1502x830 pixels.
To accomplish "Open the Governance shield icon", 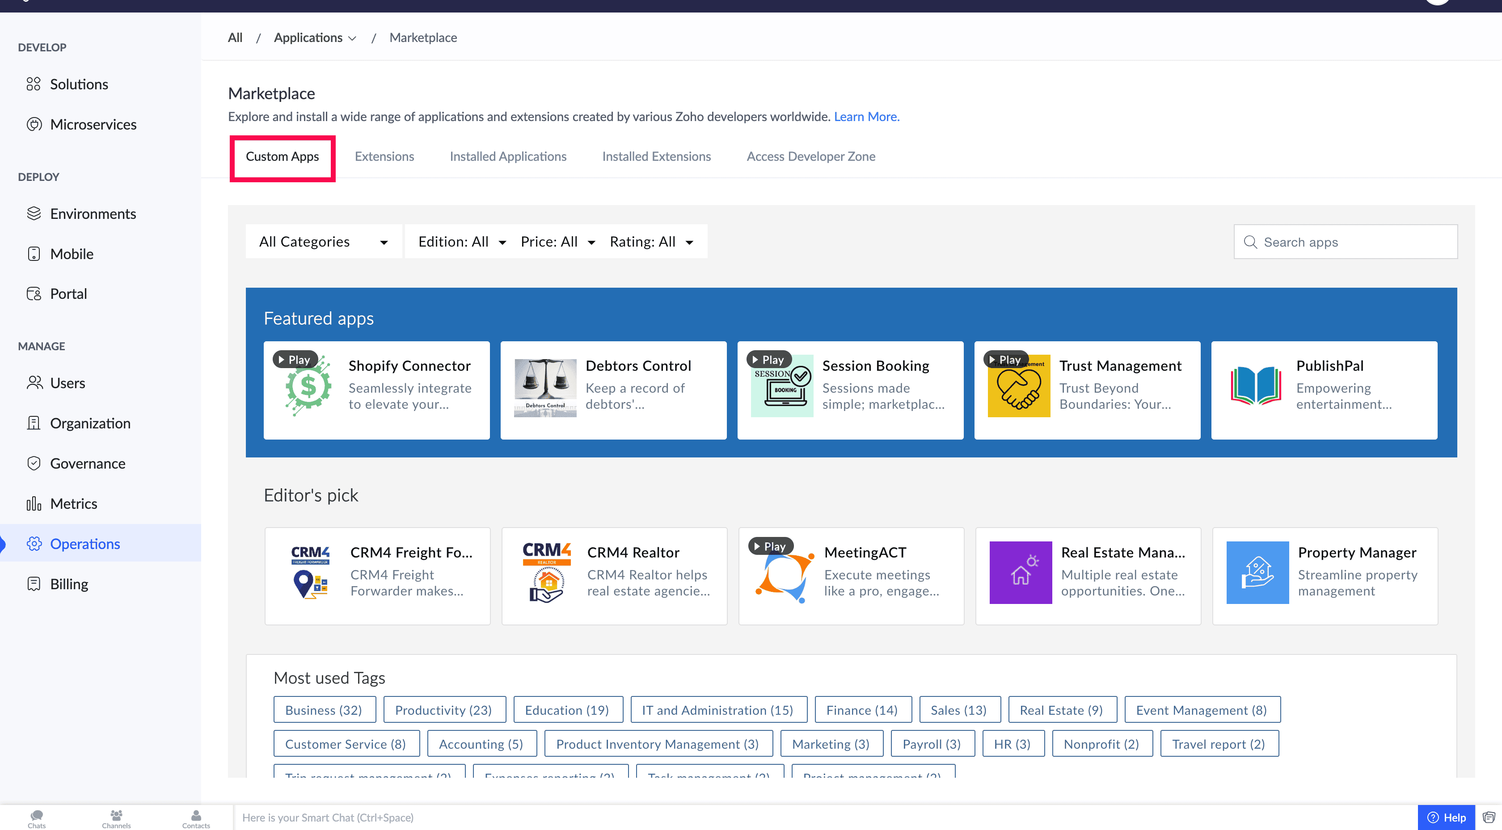I will tap(34, 463).
